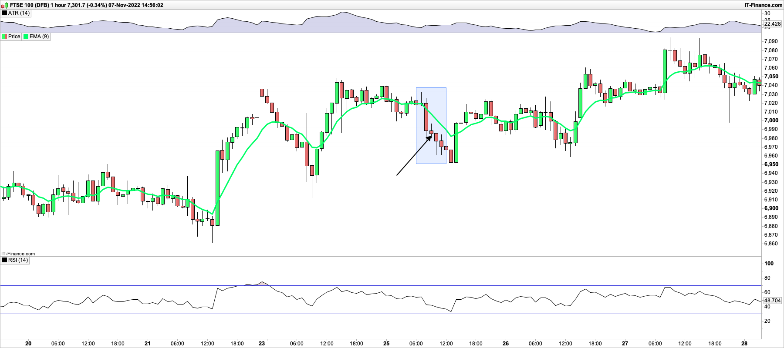Select the green EMA (9) color swatch

click(26, 37)
